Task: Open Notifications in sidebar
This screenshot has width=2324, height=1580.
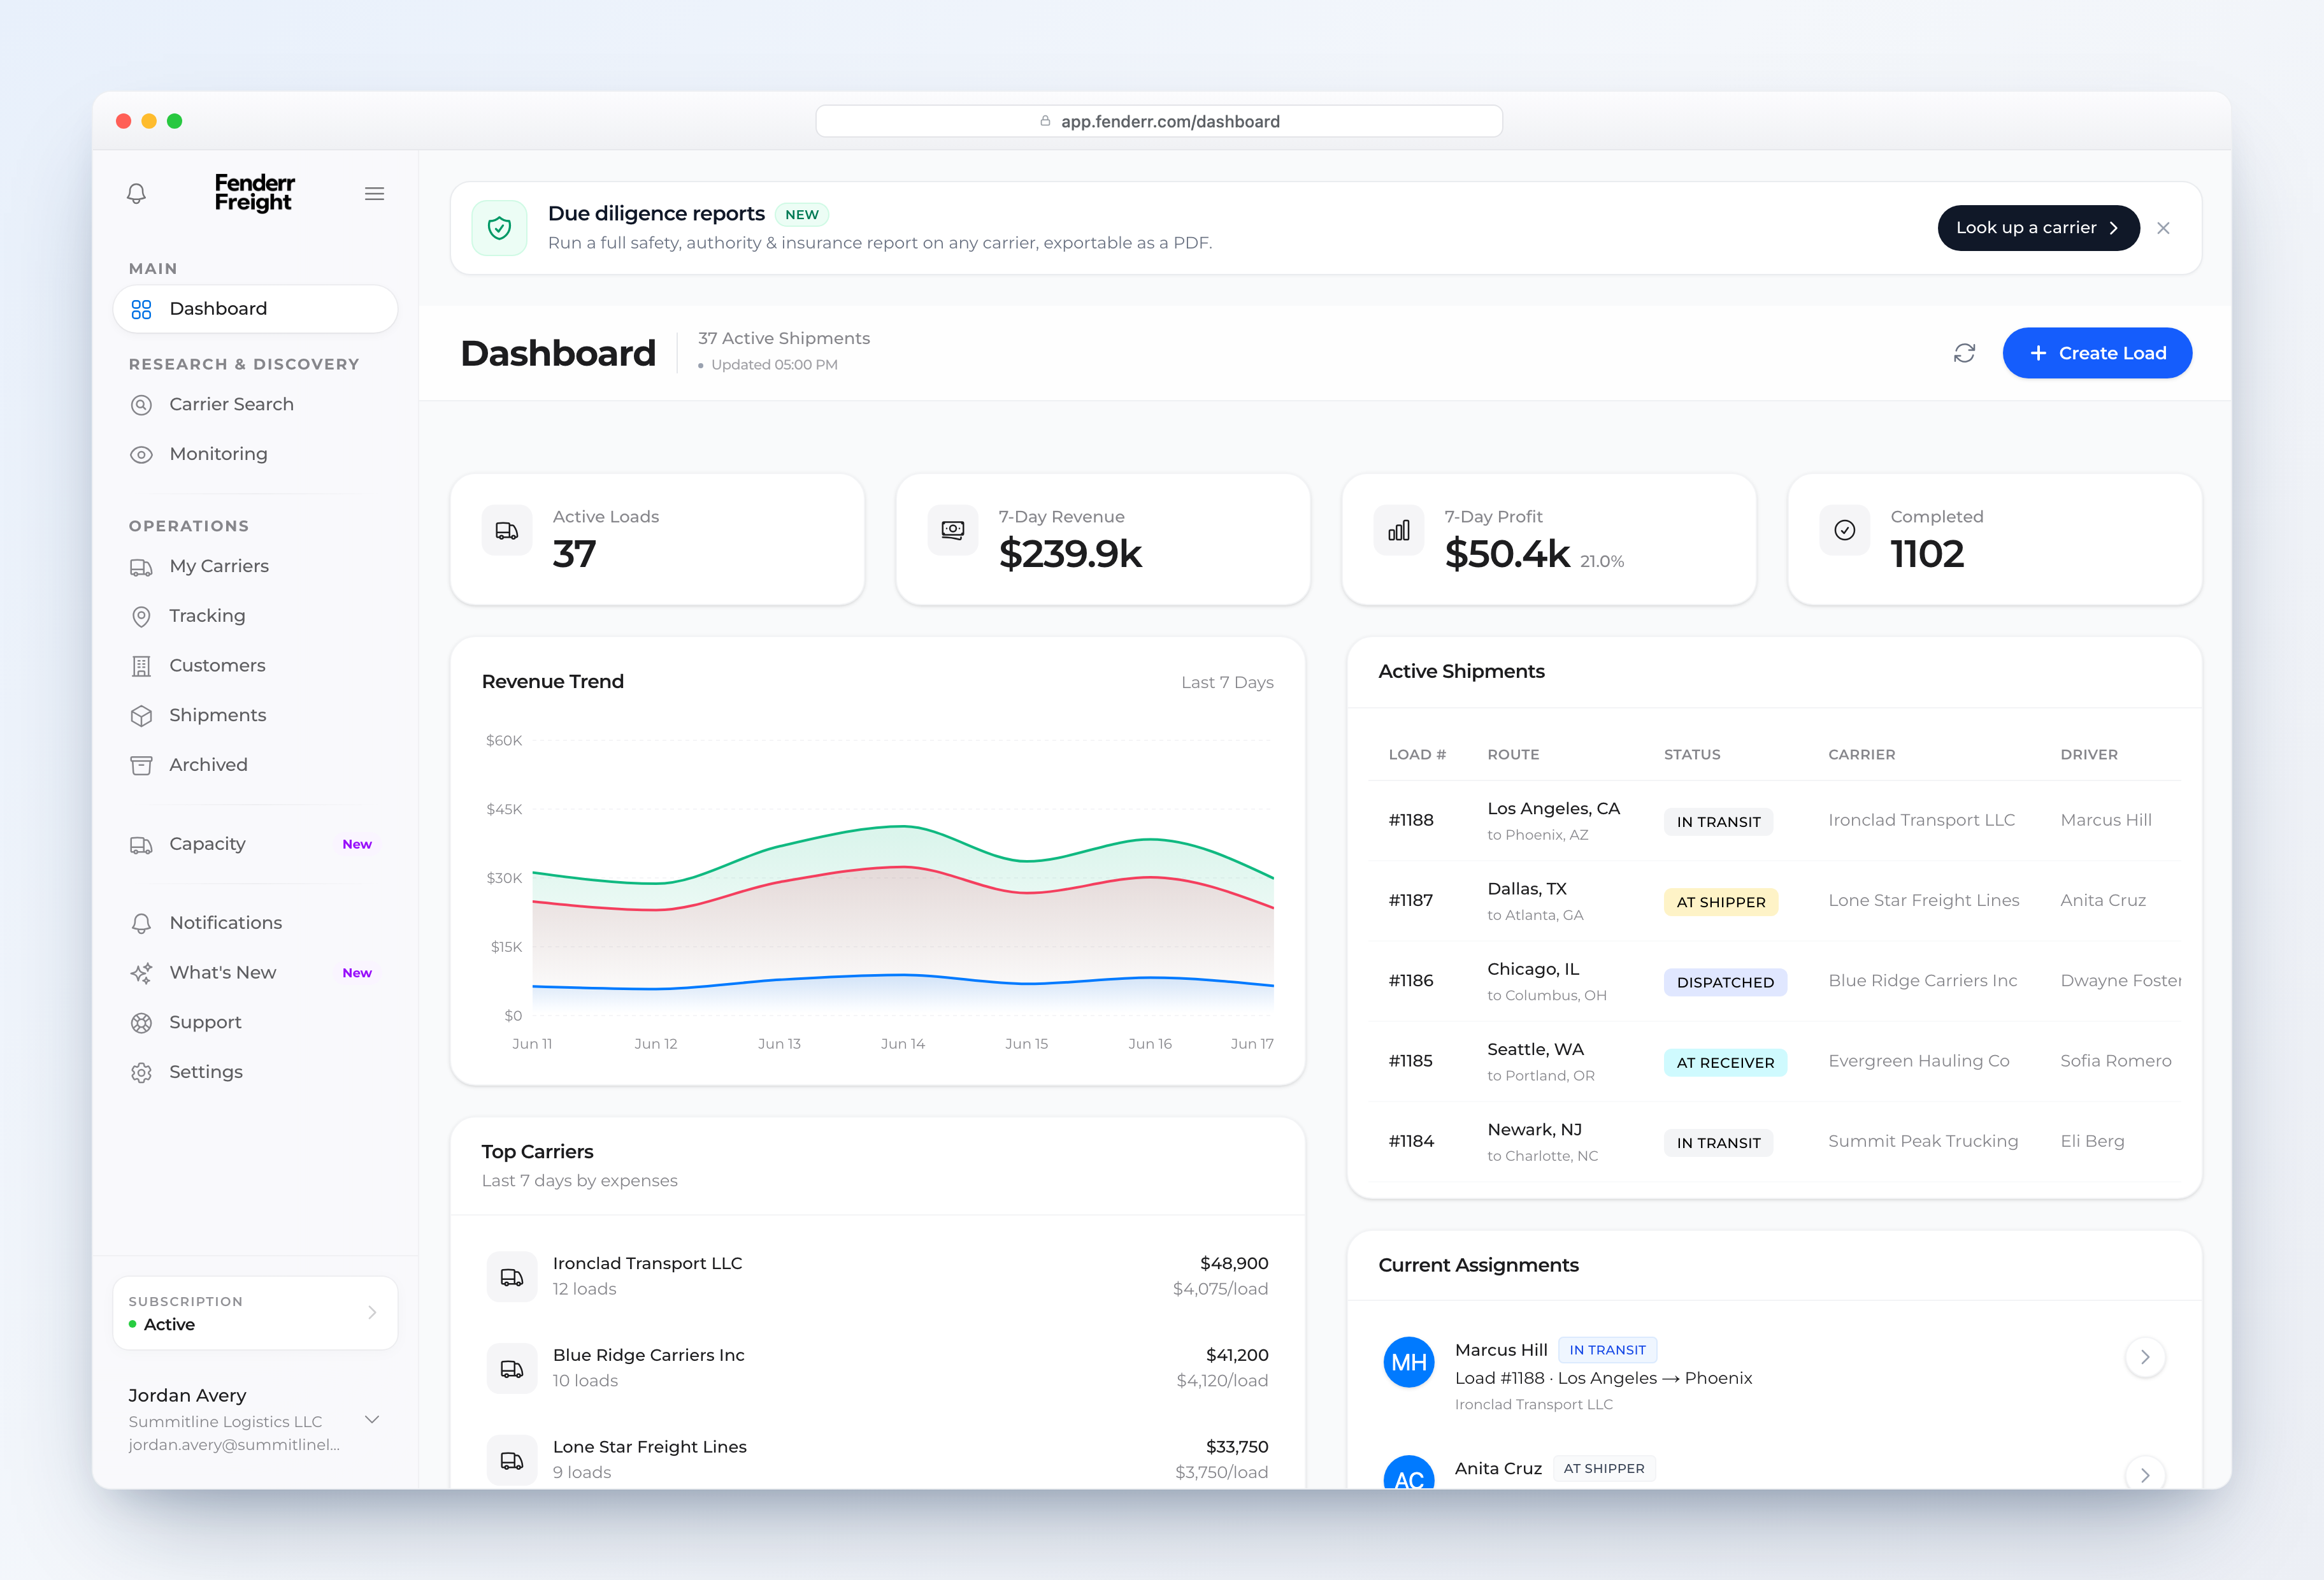Action: [255, 923]
